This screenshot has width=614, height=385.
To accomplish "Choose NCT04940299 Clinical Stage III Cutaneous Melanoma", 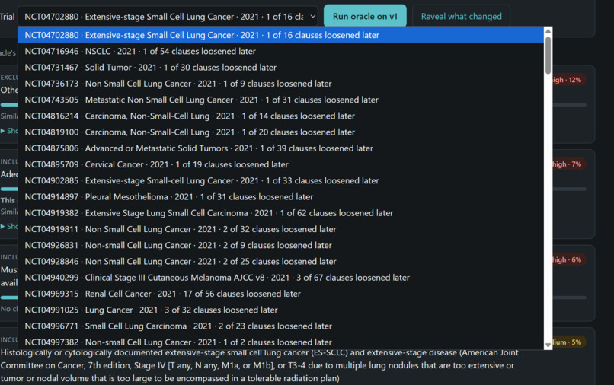I will pos(281,278).
